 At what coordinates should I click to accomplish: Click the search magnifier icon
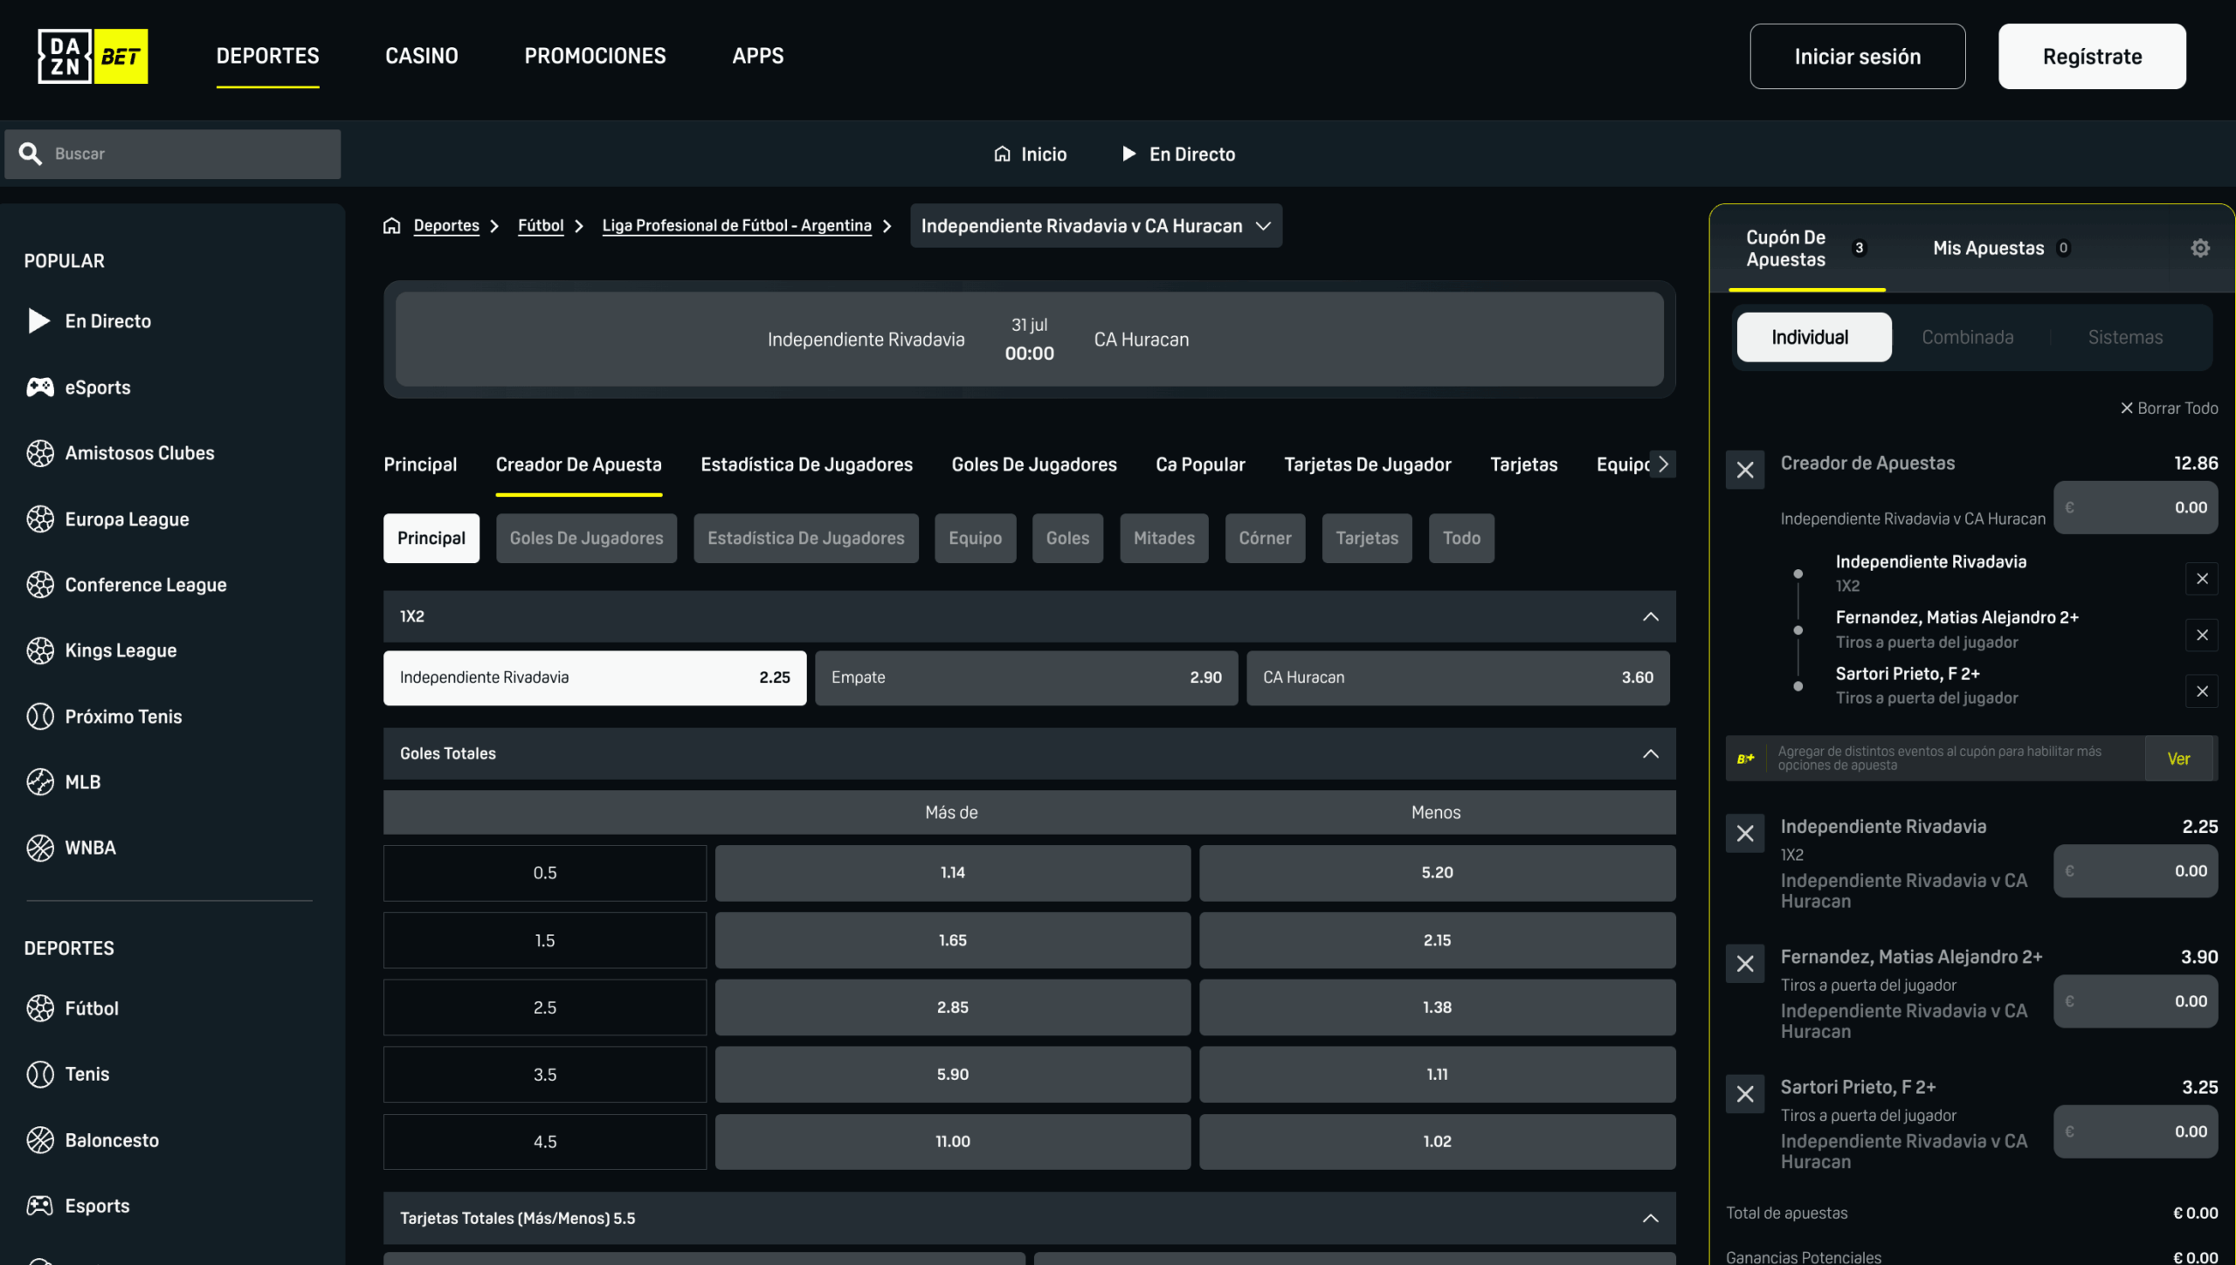click(31, 154)
